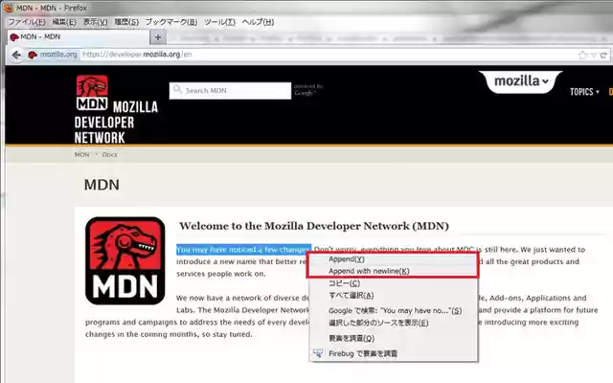The image size is (613, 383).
Task: Click the large MDN dinosaur image
Action: (x=125, y=260)
